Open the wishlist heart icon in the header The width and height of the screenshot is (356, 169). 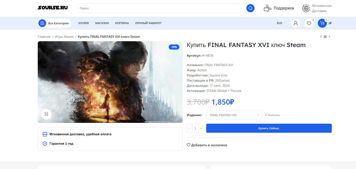[x=309, y=23]
